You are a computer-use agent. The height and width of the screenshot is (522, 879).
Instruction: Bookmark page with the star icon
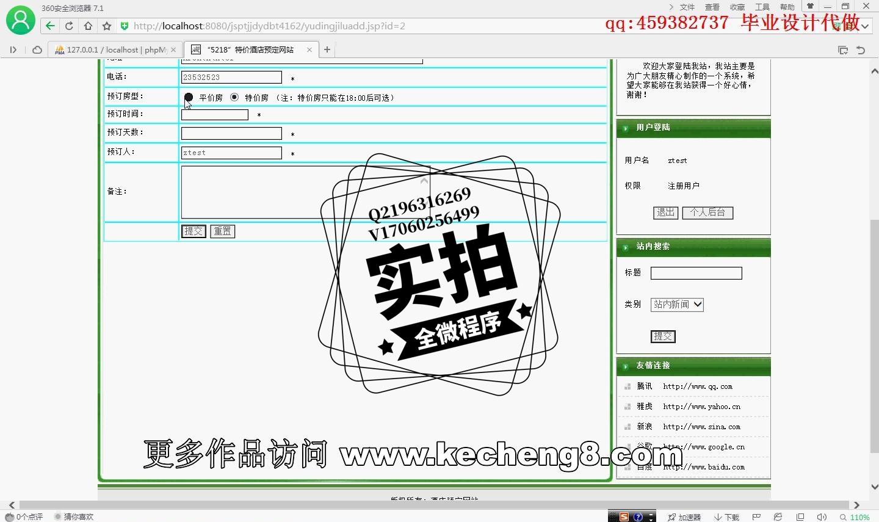click(107, 26)
